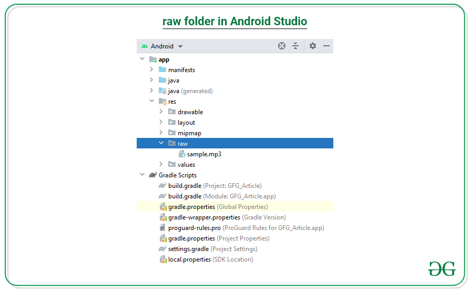The width and height of the screenshot is (470, 290).
Task: Open the Android project view dropdown
Action: (x=162, y=46)
